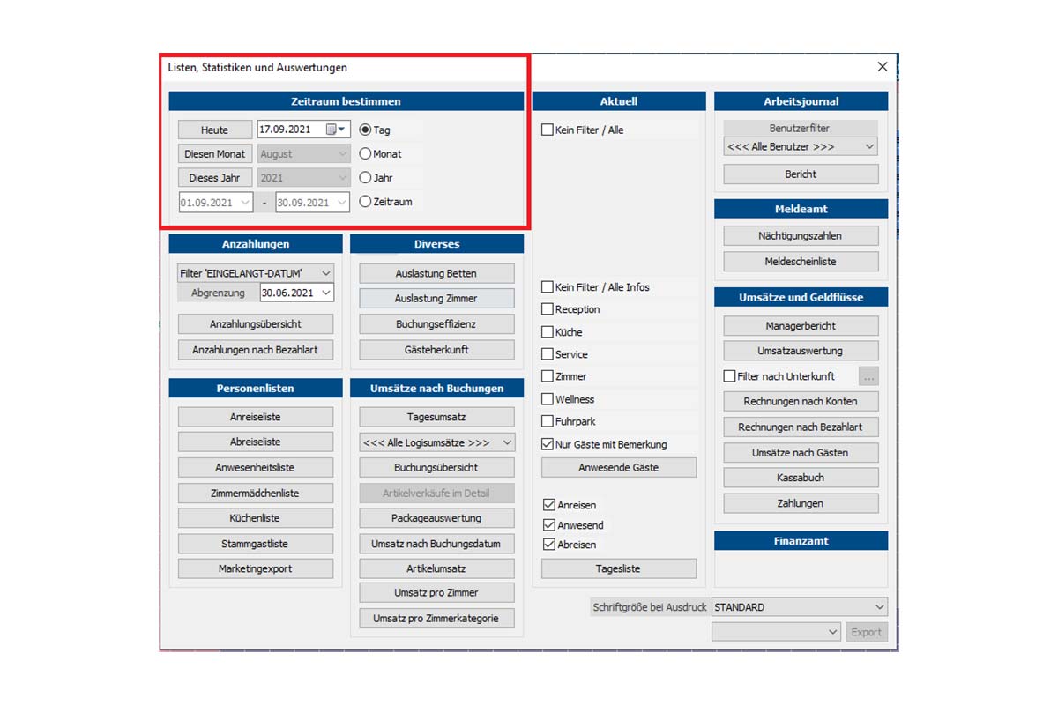Select the Monat radio button
Image resolution: width=1058 pixels, height=705 pixels.
(365, 153)
